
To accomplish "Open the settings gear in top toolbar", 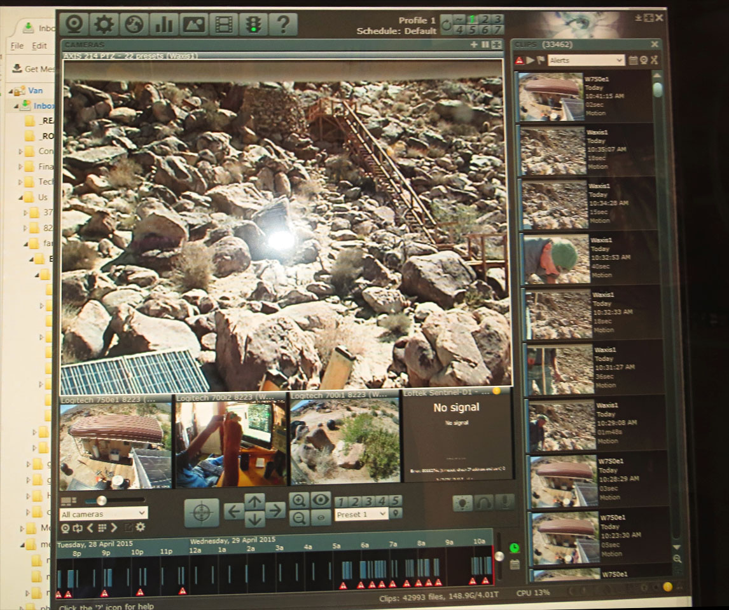I will tap(104, 24).
